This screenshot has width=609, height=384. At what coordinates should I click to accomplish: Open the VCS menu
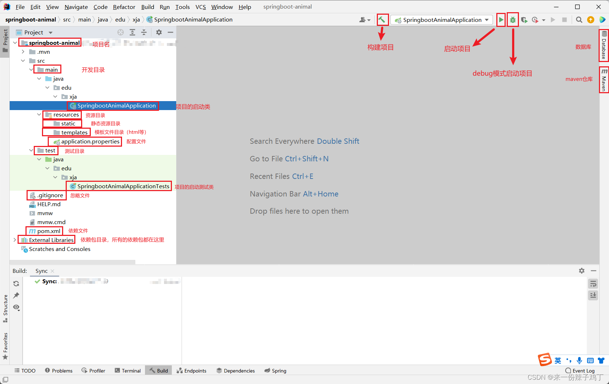coord(201,7)
